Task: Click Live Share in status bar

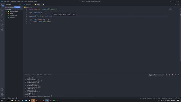Action: click(11, 98)
